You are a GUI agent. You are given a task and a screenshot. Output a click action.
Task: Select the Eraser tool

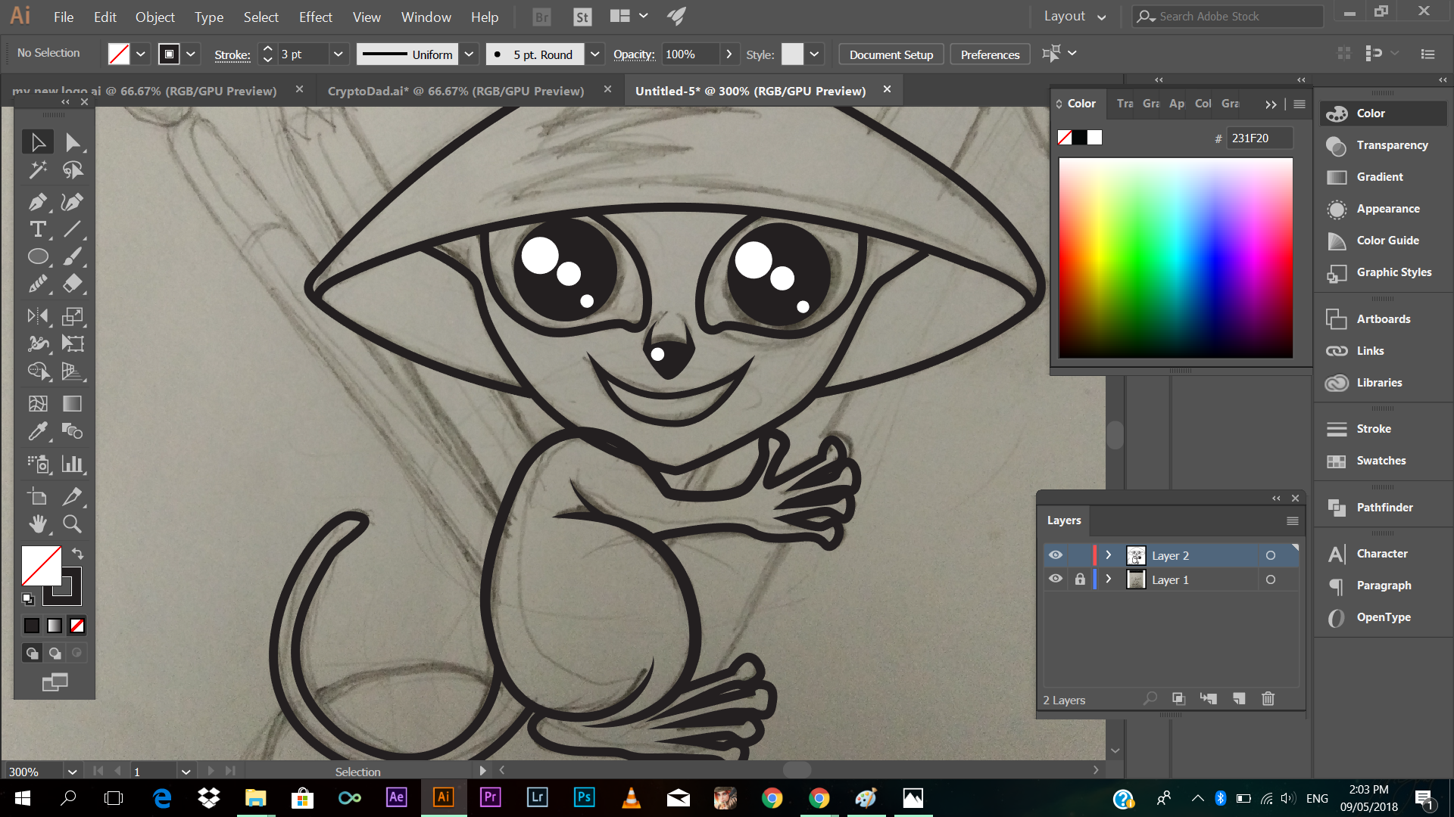click(x=73, y=284)
